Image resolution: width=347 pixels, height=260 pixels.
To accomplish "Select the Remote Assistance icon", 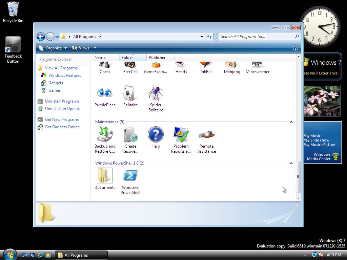I will coord(206,134).
